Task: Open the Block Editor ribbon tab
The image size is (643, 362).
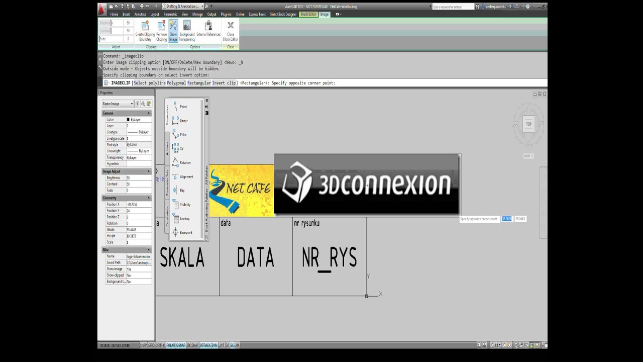Action: 308,14
